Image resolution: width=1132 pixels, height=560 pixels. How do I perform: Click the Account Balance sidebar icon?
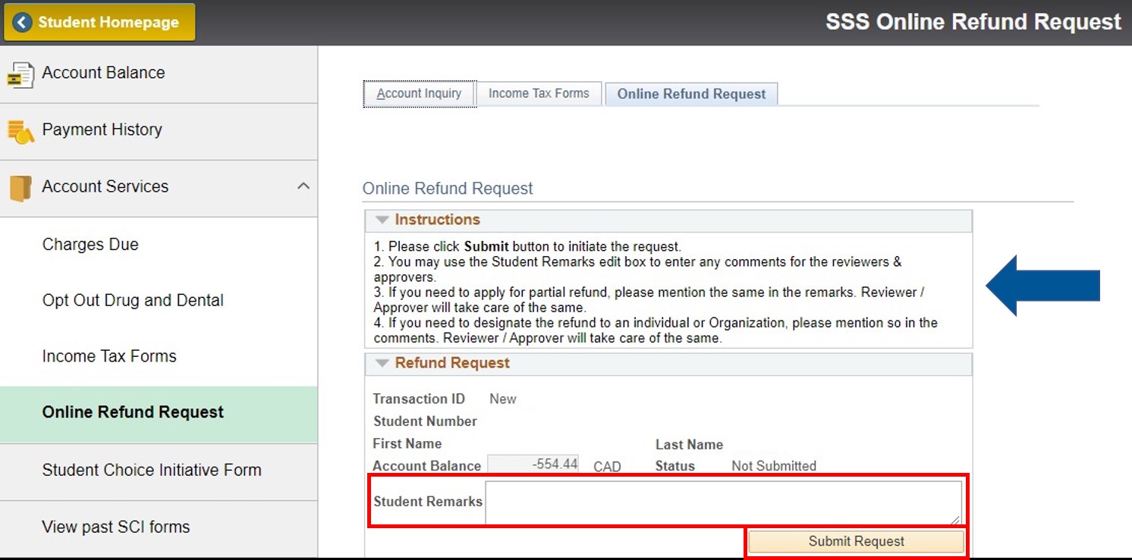coord(20,74)
